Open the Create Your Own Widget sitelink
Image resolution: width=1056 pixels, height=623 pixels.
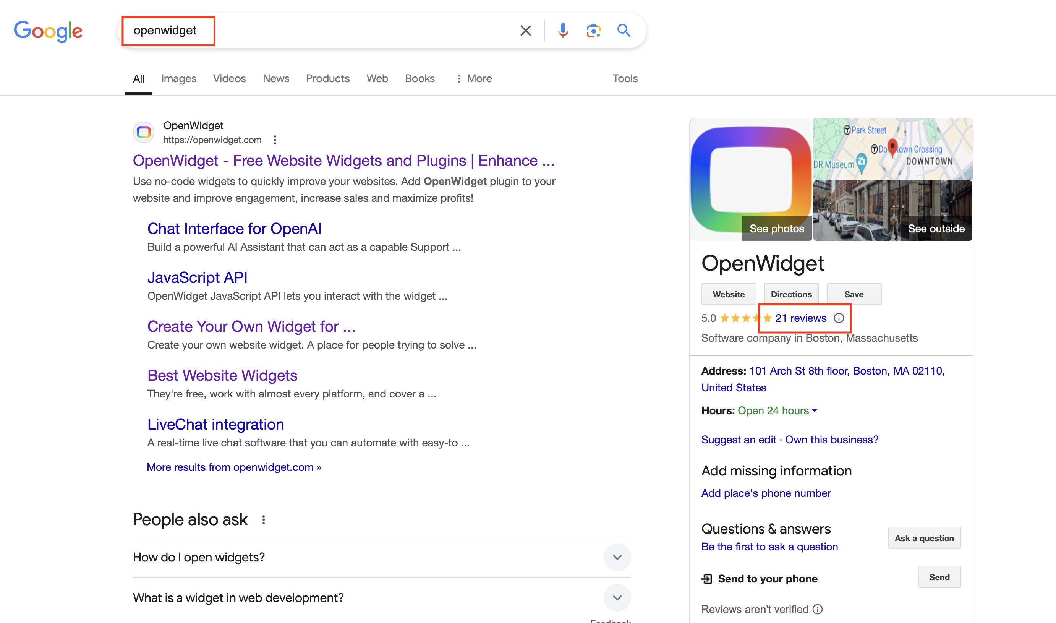pos(251,327)
